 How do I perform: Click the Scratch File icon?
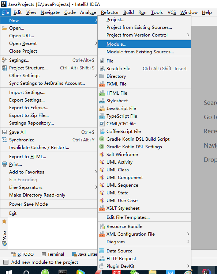tap(102, 69)
